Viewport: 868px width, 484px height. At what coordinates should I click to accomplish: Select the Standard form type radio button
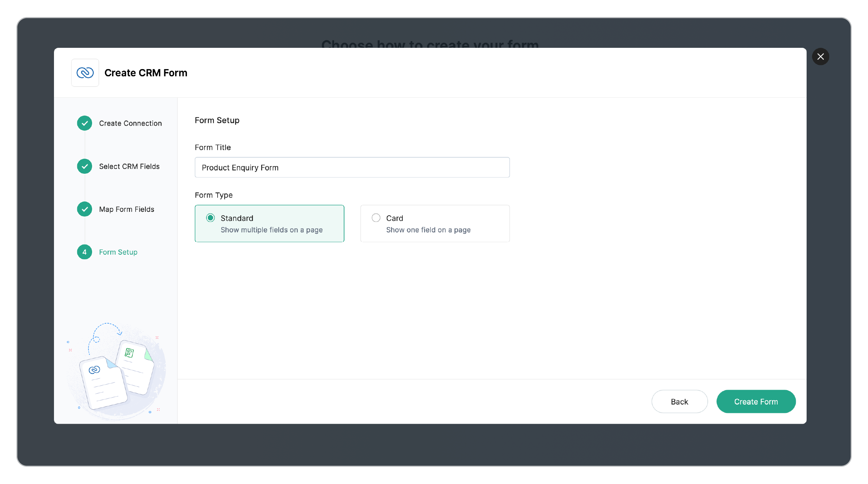click(x=210, y=218)
